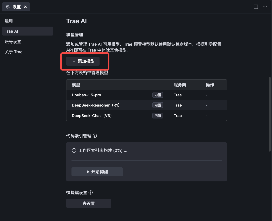Image resolution: width=272 pixels, height=221 pixels.
Task: Select the 关于 Trae sidebar entry
Action: (x=13, y=52)
